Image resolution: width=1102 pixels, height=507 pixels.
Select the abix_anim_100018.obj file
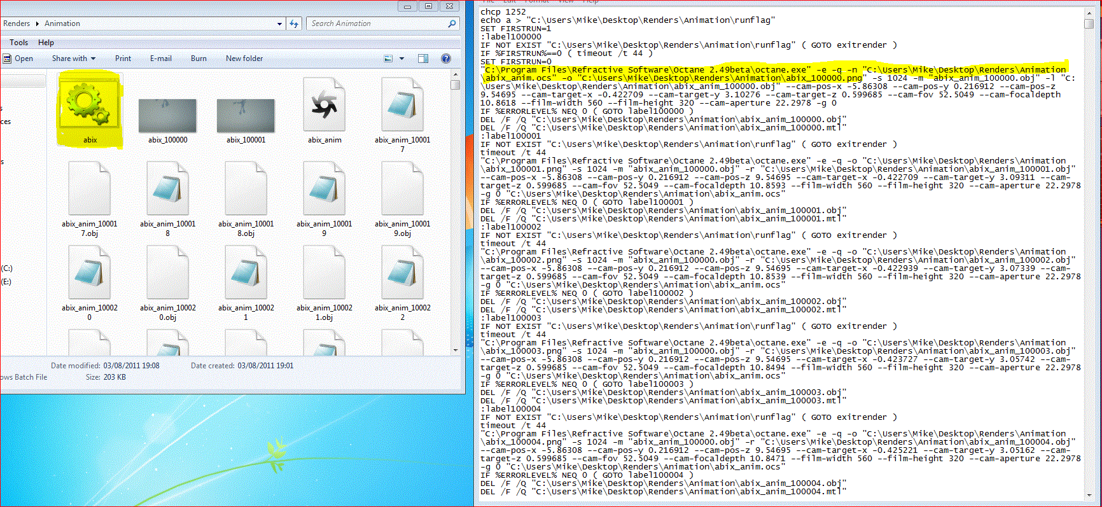tap(246, 189)
